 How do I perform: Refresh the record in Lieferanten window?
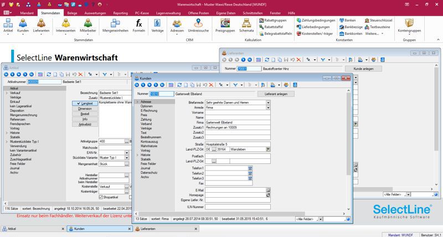coord(267,60)
